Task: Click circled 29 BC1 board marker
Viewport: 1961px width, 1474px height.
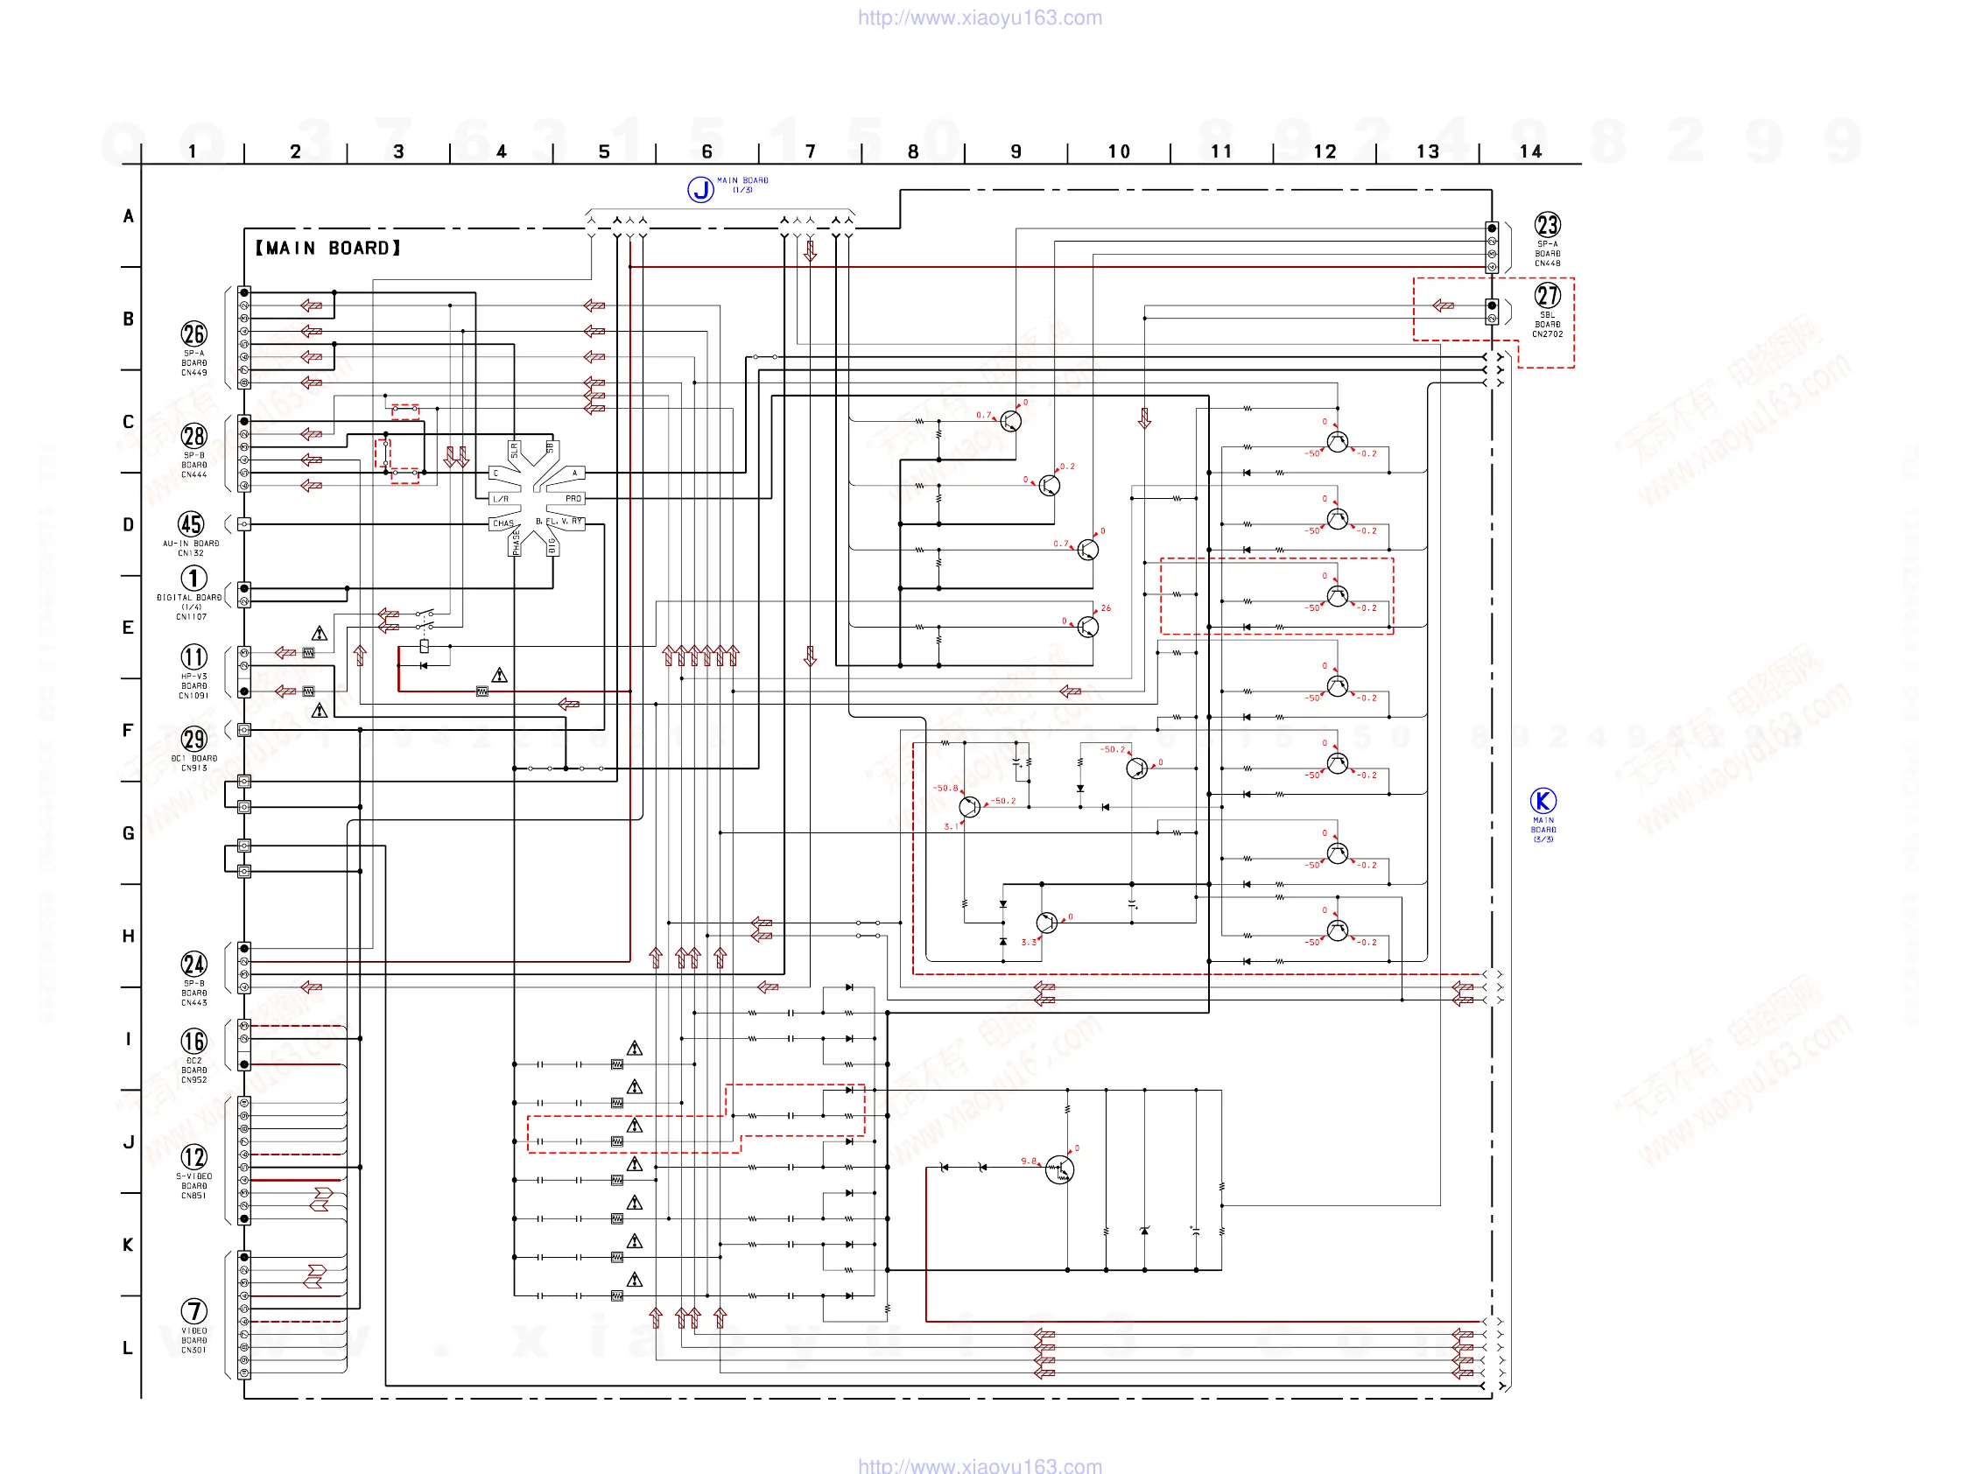Action: [x=193, y=740]
